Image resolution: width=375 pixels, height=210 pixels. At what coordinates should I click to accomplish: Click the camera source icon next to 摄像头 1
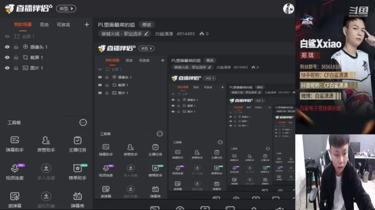25,47
